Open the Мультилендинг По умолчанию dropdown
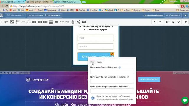Screen dimensions: 189x106 coord(45,15)
